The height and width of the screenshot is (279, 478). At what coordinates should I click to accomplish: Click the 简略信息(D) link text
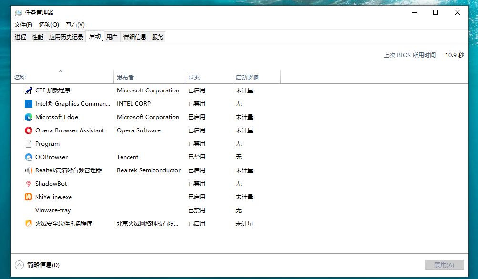coord(43,265)
